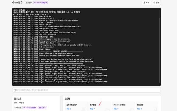Screen dimensions: 177x111
Task: Click the 开启 start instance button
Action: click(146, 3)
